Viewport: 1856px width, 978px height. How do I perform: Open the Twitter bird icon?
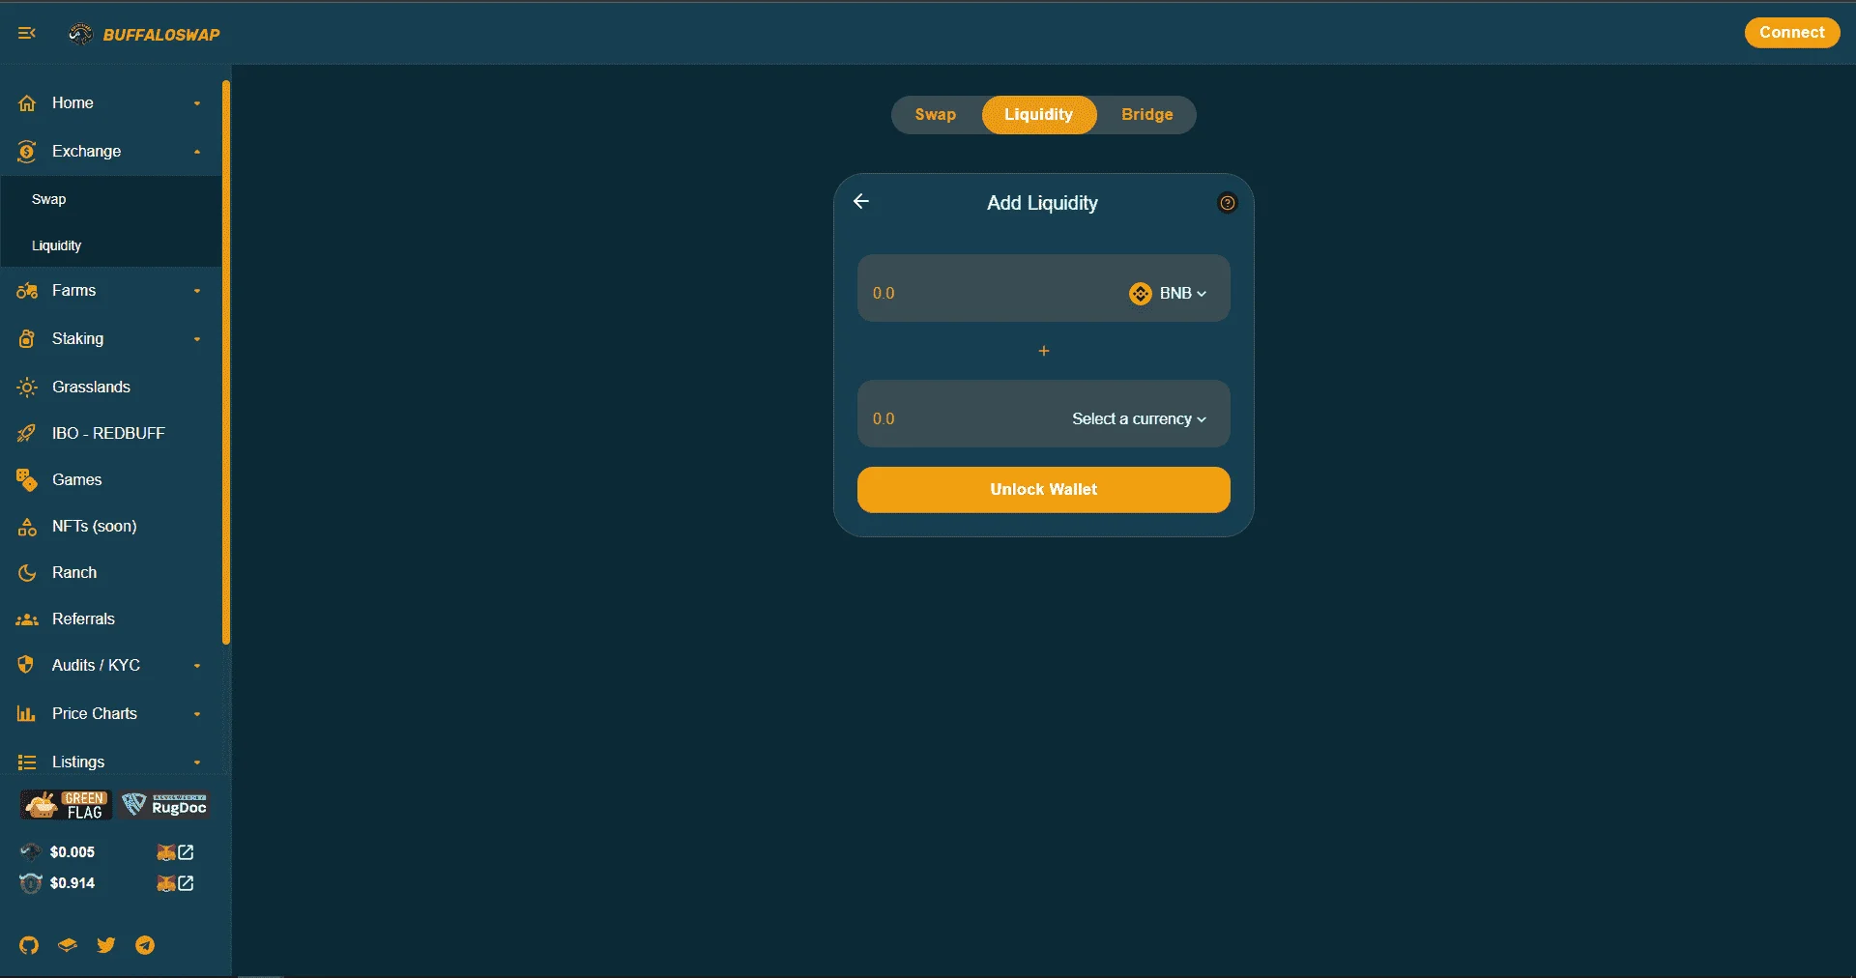(x=106, y=945)
